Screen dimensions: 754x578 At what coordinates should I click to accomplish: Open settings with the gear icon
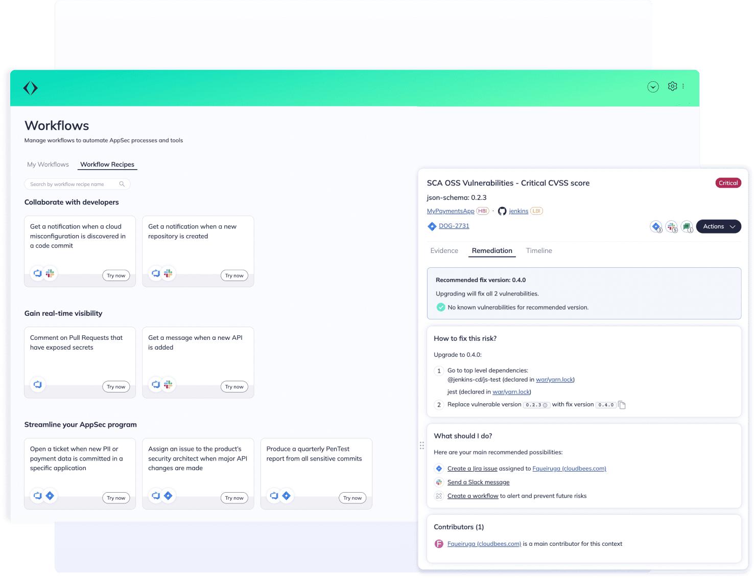tap(672, 86)
